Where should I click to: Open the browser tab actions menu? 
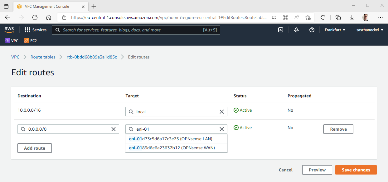[x=6, y=6]
